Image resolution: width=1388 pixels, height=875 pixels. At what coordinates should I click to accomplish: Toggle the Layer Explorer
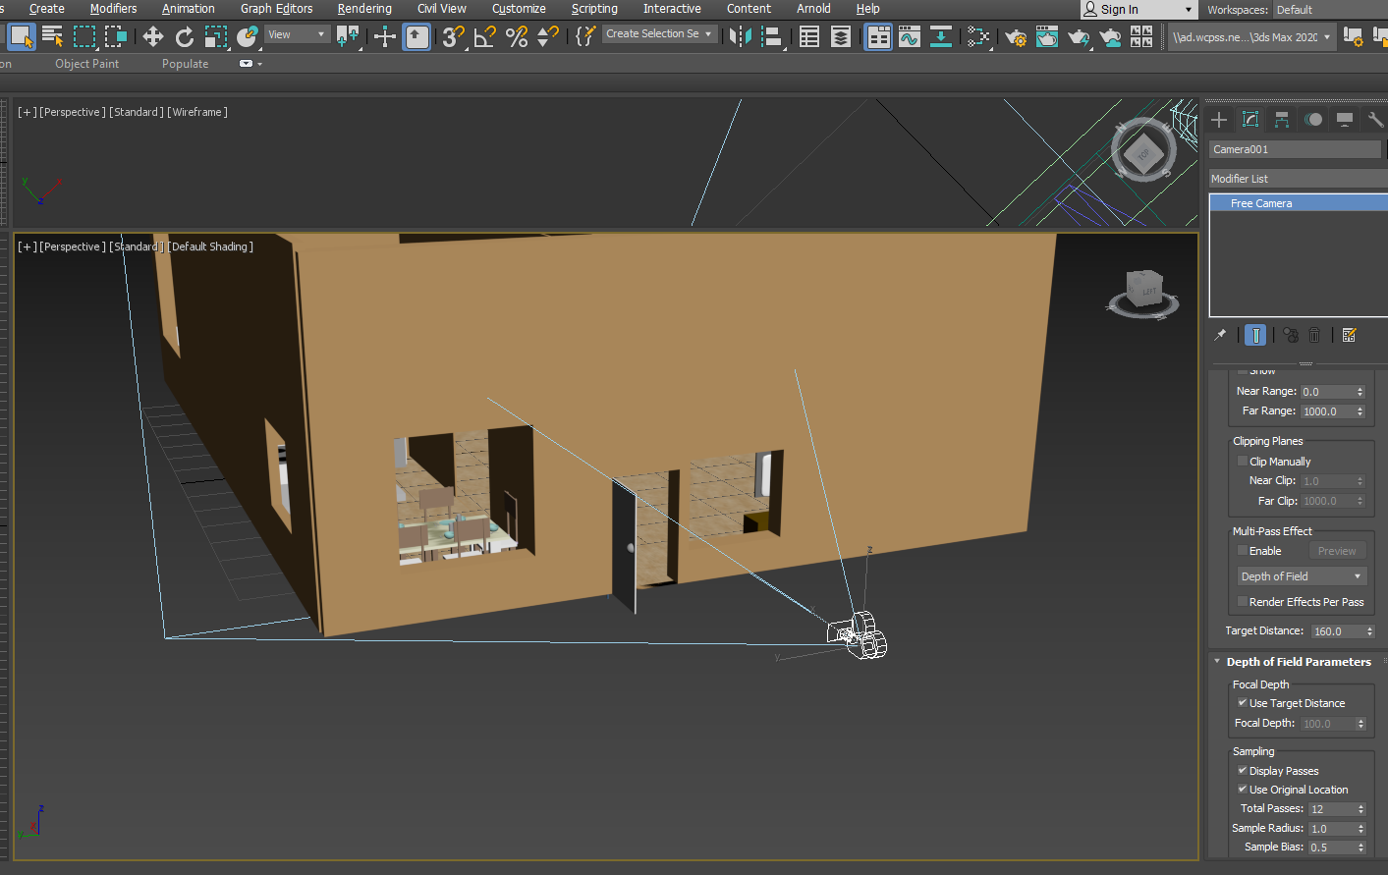pyautogui.click(x=841, y=37)
